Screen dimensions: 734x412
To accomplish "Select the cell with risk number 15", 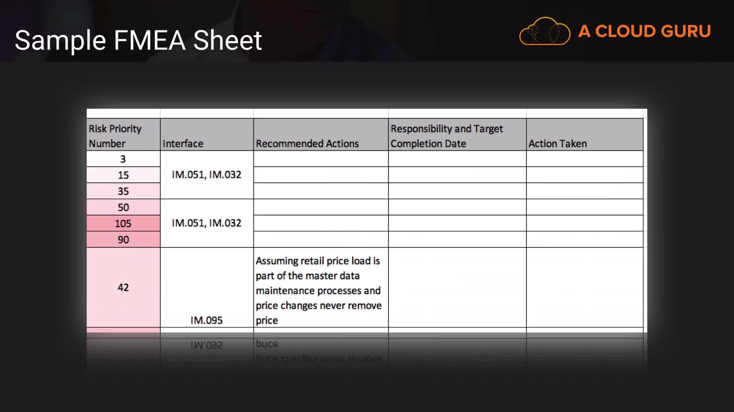I will (x=123, y=175).
